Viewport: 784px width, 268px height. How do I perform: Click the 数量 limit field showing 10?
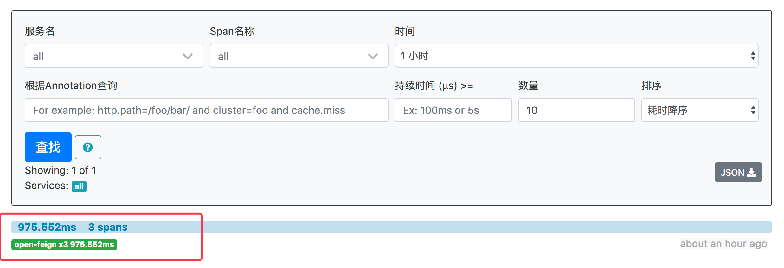(576, 110)
